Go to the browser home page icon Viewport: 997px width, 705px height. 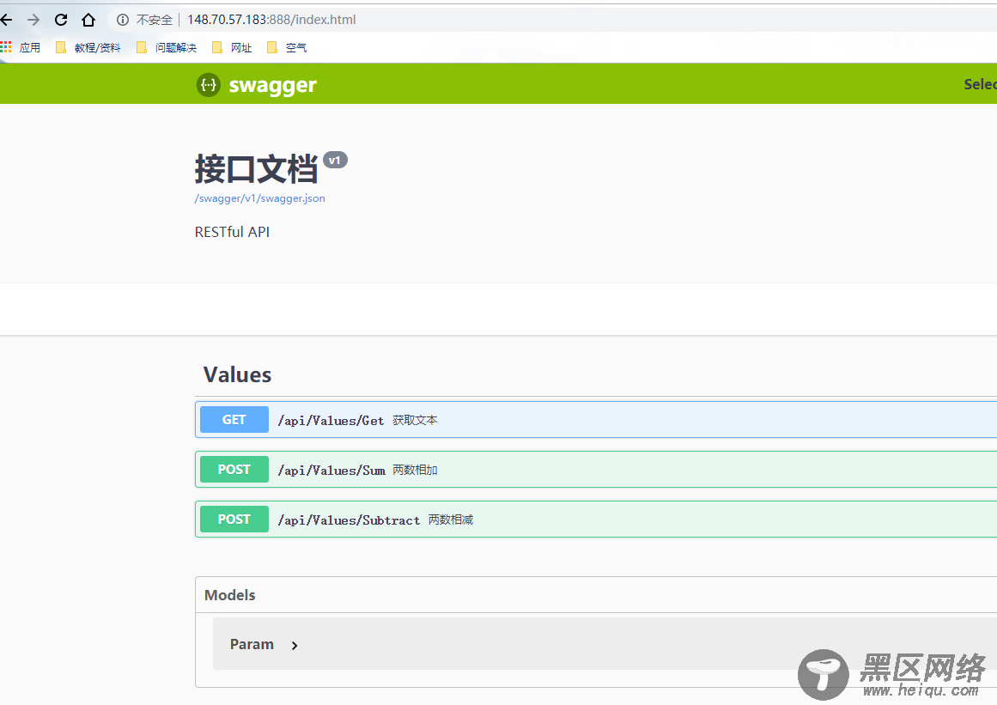tap(88, 20)
